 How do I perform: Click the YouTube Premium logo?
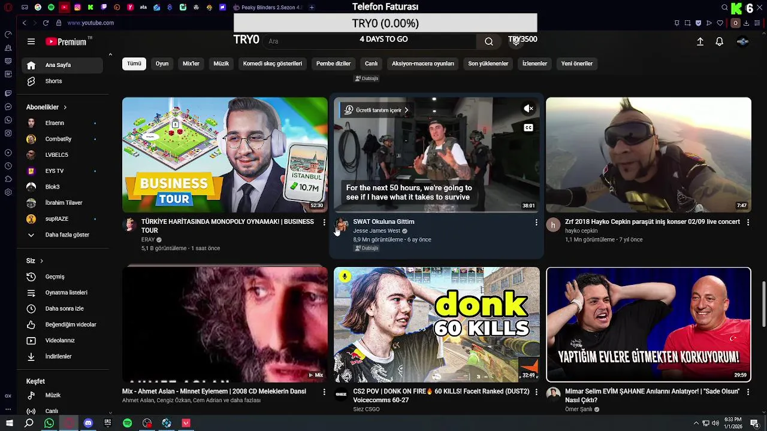coord(68,41)
